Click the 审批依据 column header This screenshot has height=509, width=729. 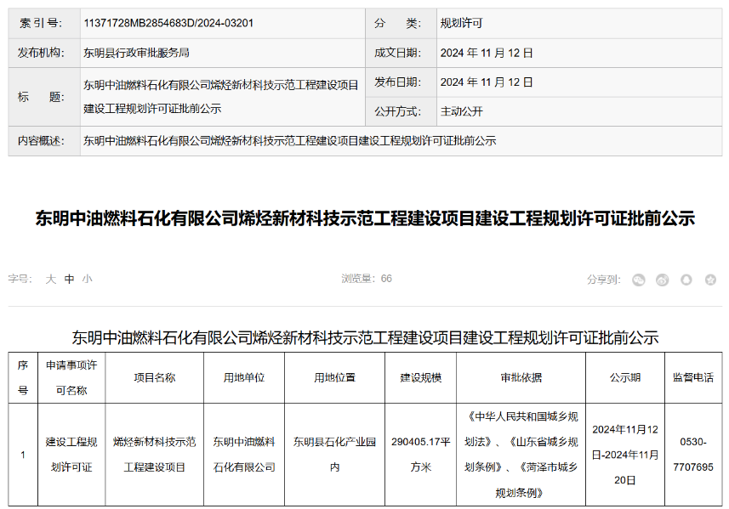[x=521, y=377]
